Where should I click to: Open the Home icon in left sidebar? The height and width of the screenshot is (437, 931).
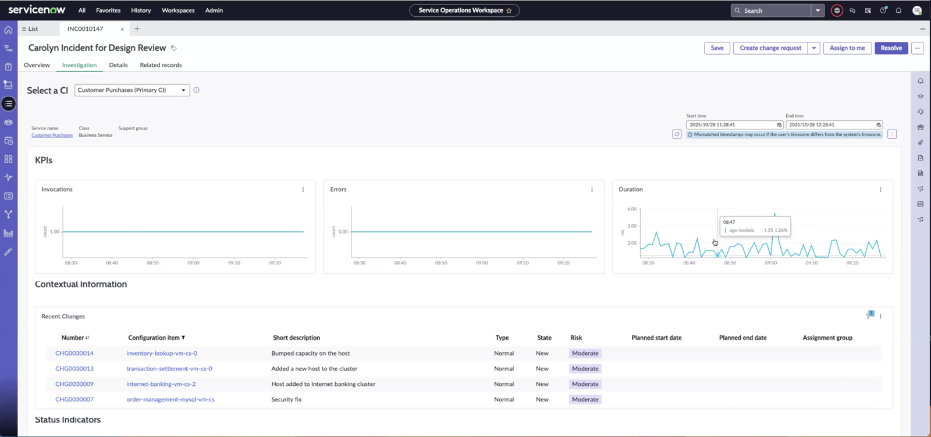(8, 30)
